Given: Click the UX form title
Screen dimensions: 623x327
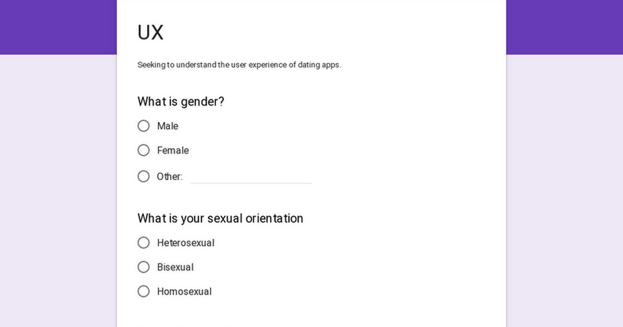Looking at the screenshot, I should pos(151,33).
